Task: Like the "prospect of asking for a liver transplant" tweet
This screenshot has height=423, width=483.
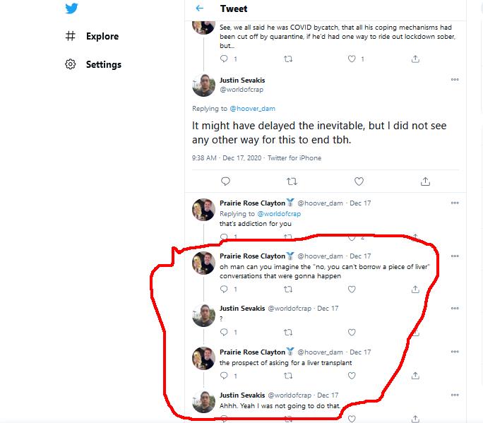Action: 352,376
